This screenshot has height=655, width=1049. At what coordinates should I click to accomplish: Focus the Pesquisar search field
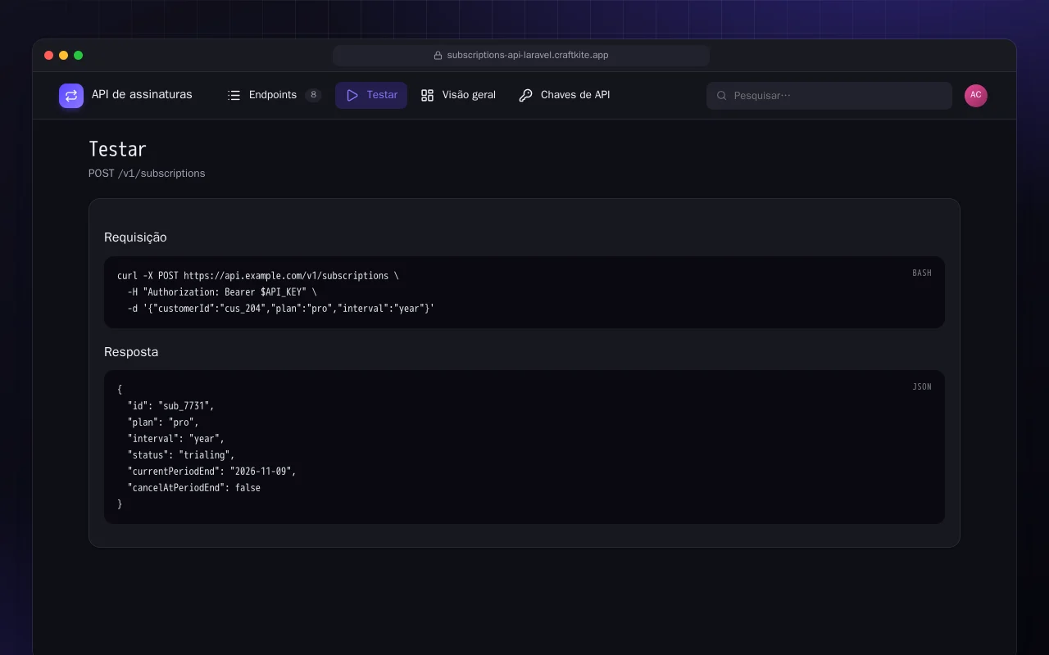(829, 96)
